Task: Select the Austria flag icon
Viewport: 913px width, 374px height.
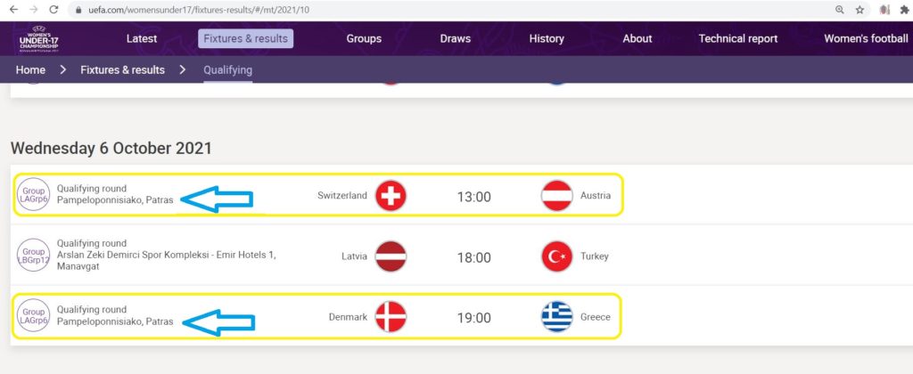Action: 556,196
